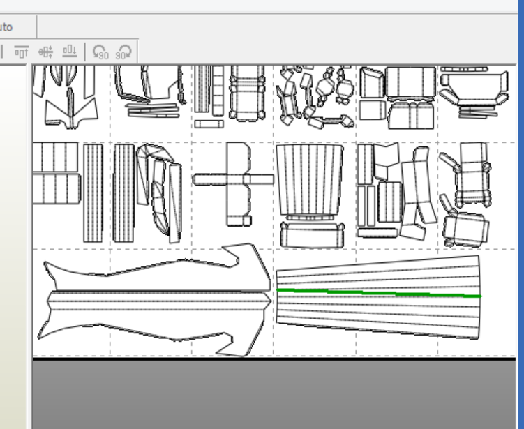Image resolution: width=524 pixels, height=429 pixels.
Task: Select the fan-shaped striped part
Action: tap(378, 297)
